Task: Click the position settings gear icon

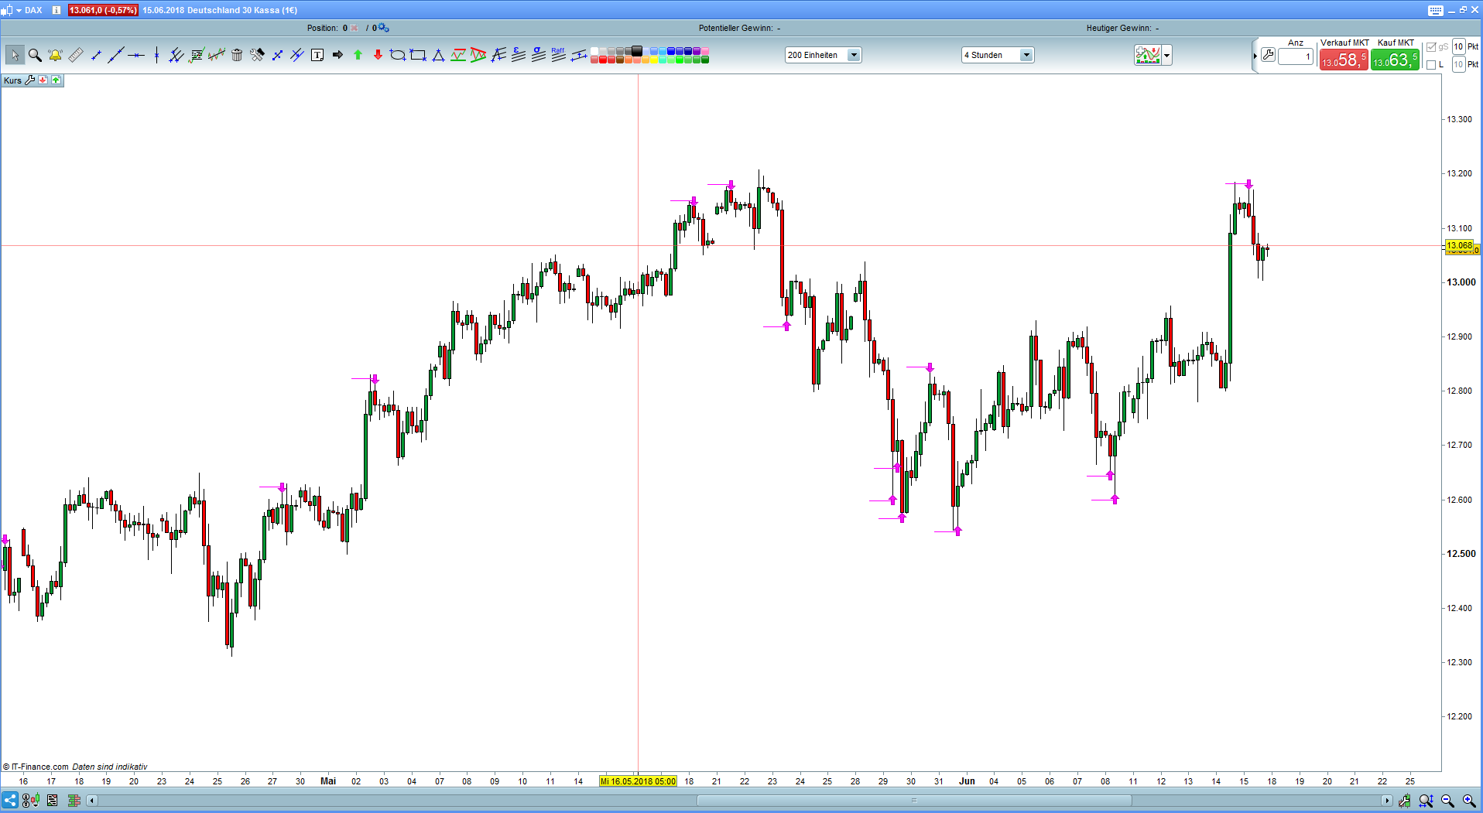Action: (x=384, y=28)
